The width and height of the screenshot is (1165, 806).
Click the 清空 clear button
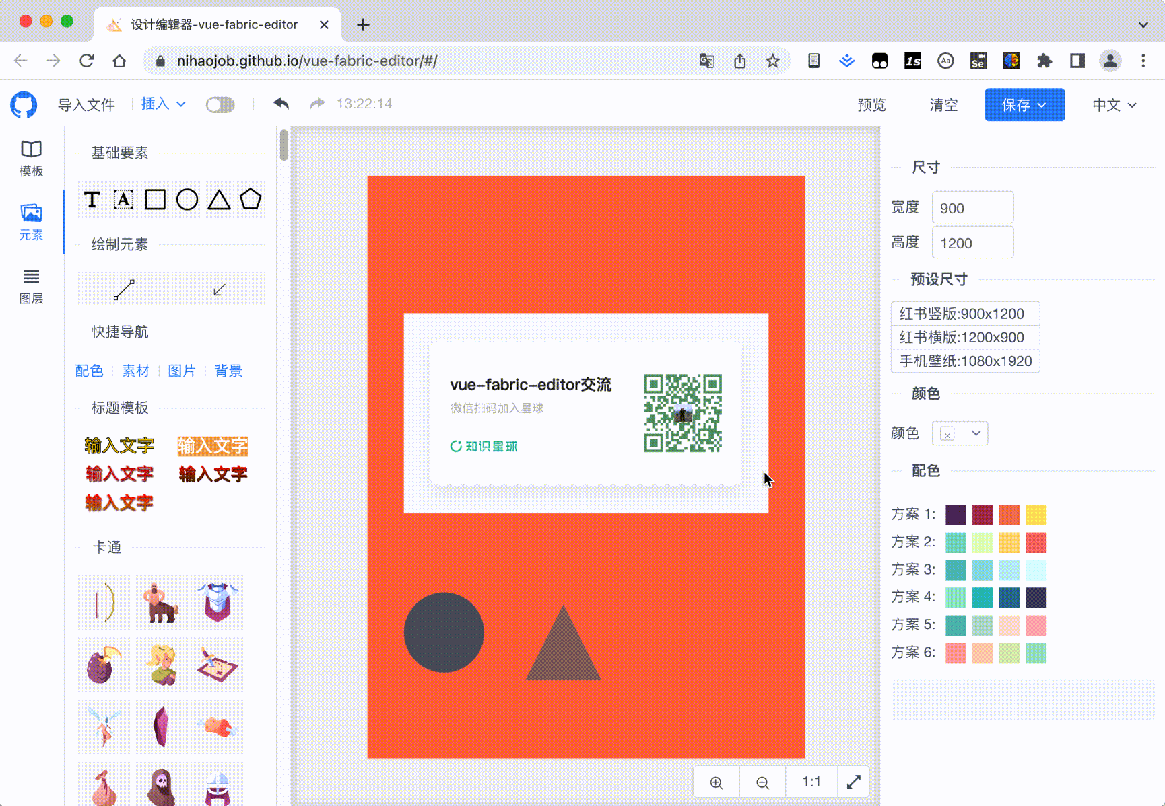(943, 104)
